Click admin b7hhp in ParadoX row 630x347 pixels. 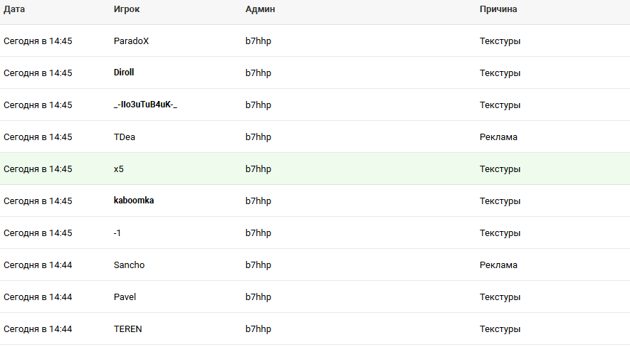point(258,41)
